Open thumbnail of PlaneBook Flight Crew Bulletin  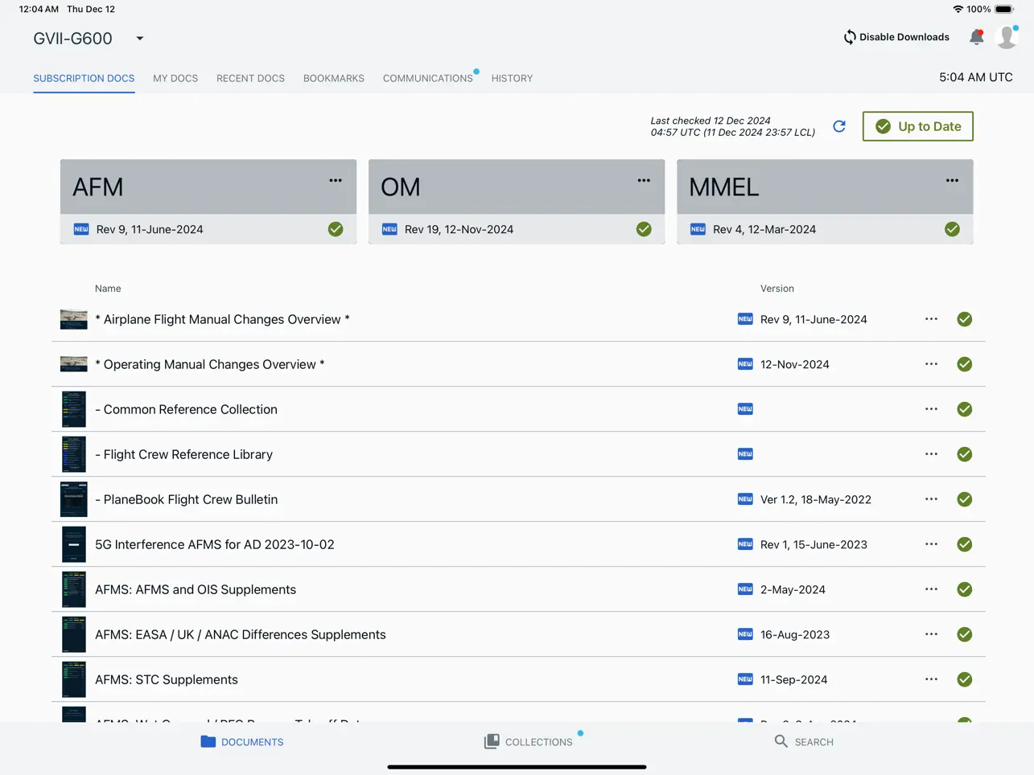coord(73,499)
